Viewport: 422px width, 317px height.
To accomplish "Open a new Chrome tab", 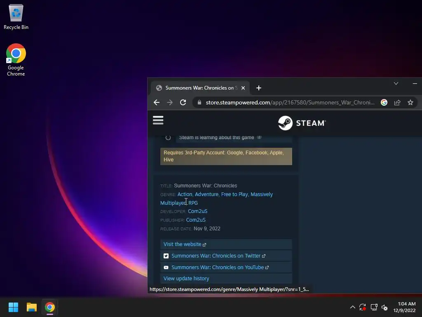I will [x=259, y=88].
